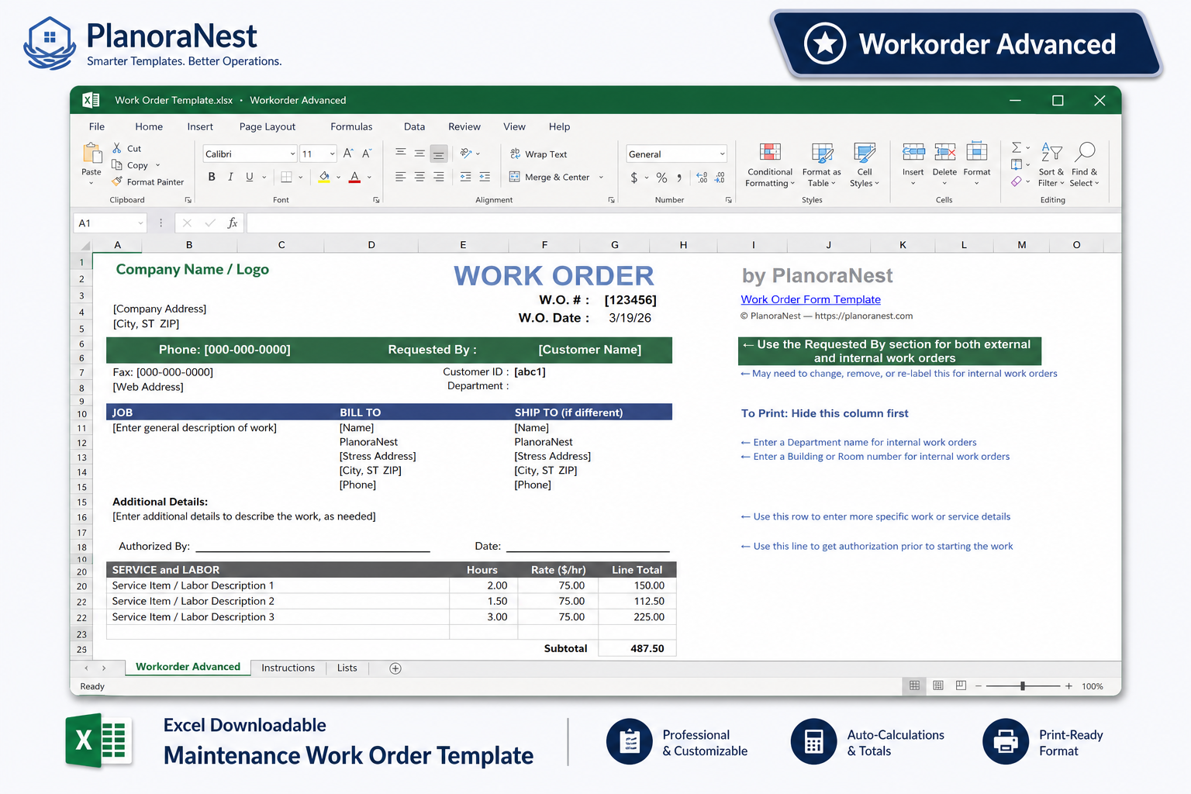Center text horizontally
Screen dimensions: 1191x794
pyautogui.click(x=419, y=177)
